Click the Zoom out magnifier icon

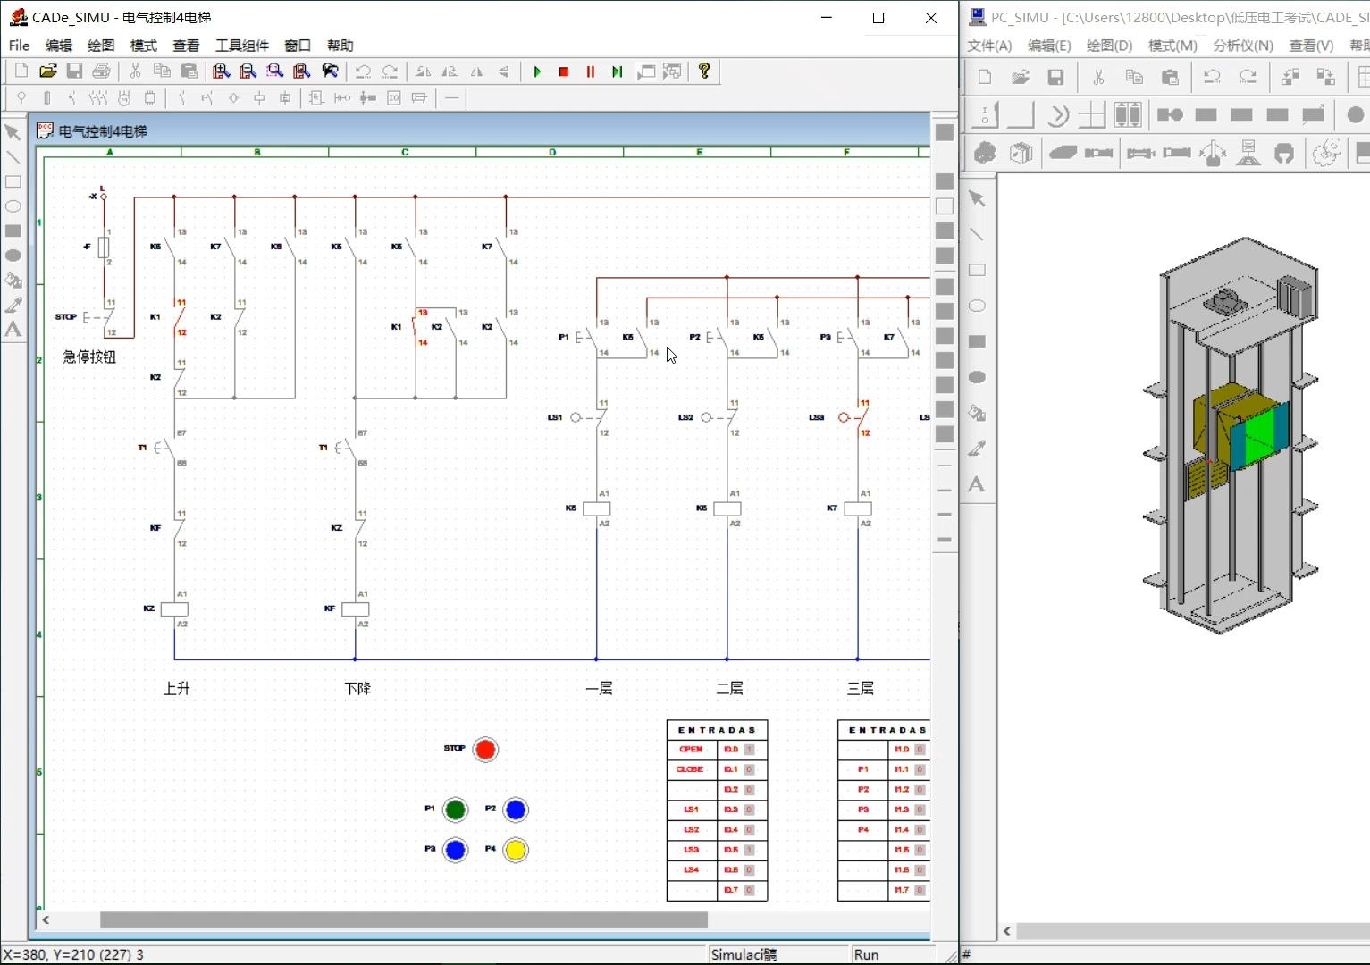(248, 71)
